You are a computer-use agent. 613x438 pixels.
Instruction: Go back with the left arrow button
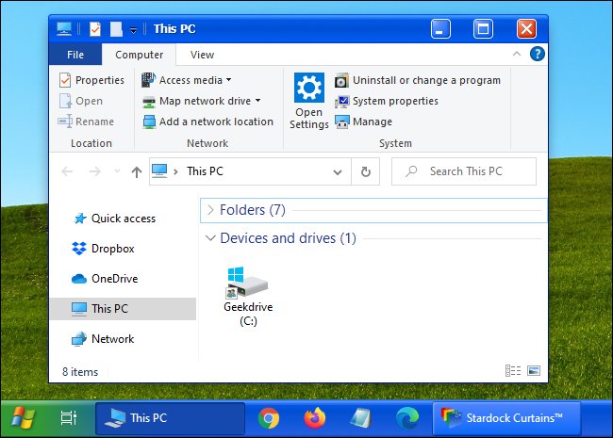pyautogui.click(x=67, y=171)
